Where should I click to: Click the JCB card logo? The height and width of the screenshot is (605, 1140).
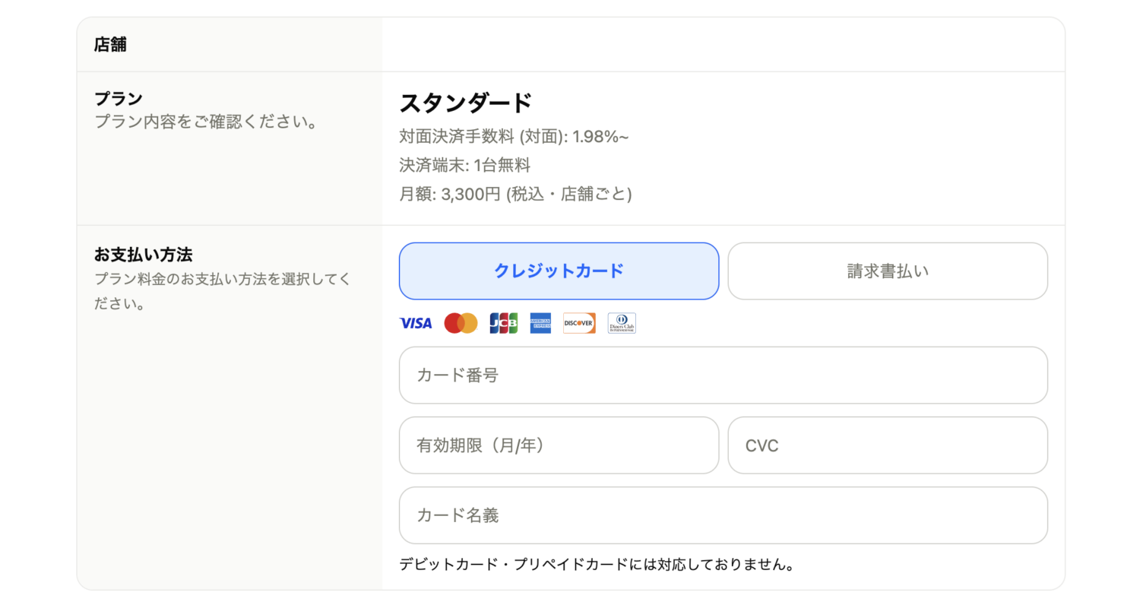click(x=503, y=323)
